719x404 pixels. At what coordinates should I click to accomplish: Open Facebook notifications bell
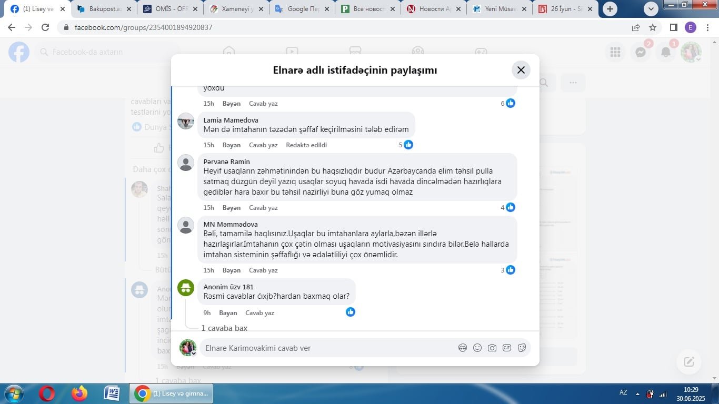coord(666,52)
